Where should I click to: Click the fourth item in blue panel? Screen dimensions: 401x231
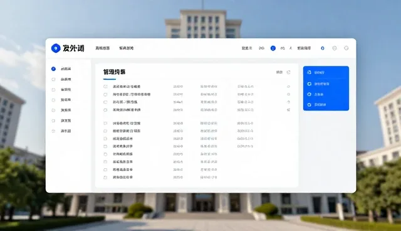click(320, 104)
